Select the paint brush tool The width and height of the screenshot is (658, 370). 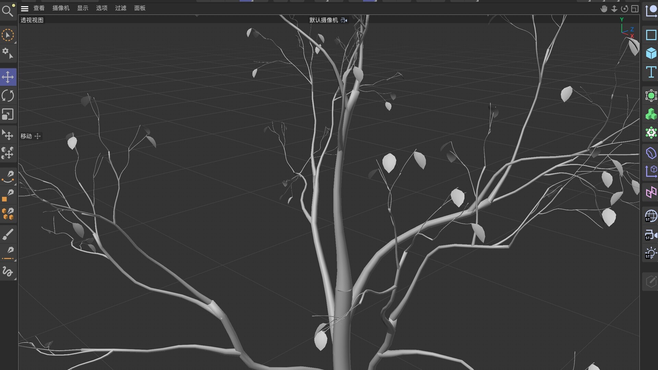8,235
